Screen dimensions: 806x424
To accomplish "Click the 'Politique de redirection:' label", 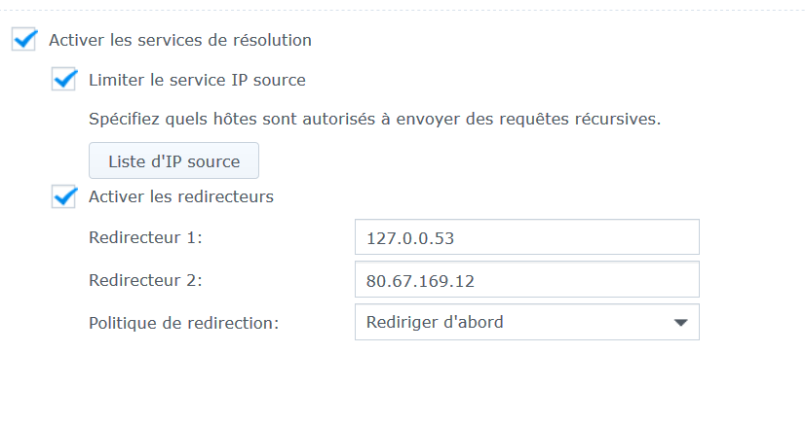I will point(183,322).
